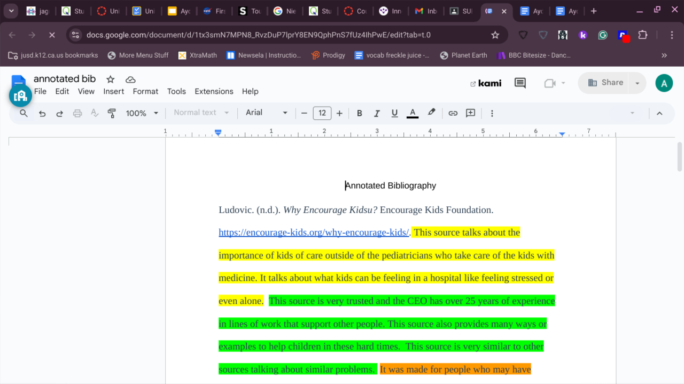Click the Insert link icon
Screen dimensions: 684x384
click(453, 113)
